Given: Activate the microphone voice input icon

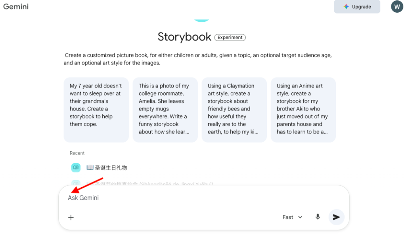Looking at the screenshot, I should (318, 217).
